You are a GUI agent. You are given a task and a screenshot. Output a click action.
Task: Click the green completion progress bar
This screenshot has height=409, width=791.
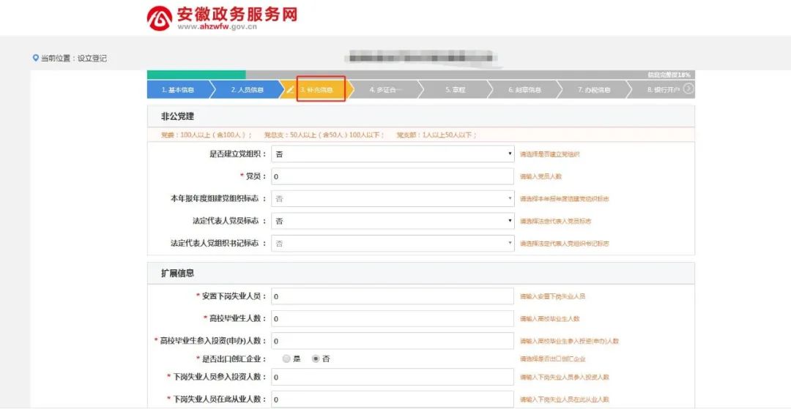coord(196,75)
